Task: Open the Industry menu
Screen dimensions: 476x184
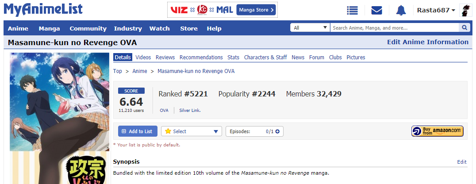Action: tap(128, 29)
